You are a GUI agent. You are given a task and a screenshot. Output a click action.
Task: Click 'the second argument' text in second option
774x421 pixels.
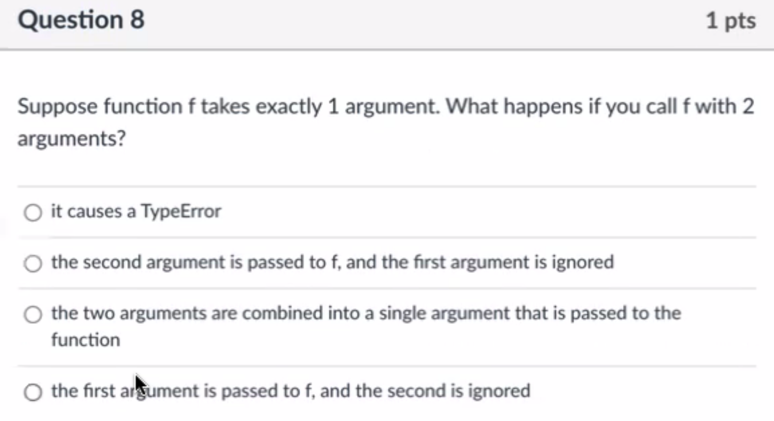pos(138,262)
